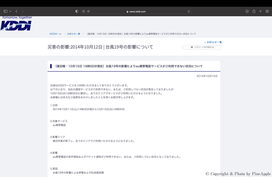Click the 復旧報 article title bar
The width and height of the screenshot is (272, 177).
pos(129,66)
